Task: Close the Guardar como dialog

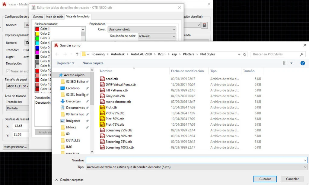Action: (x=305, y=45)
